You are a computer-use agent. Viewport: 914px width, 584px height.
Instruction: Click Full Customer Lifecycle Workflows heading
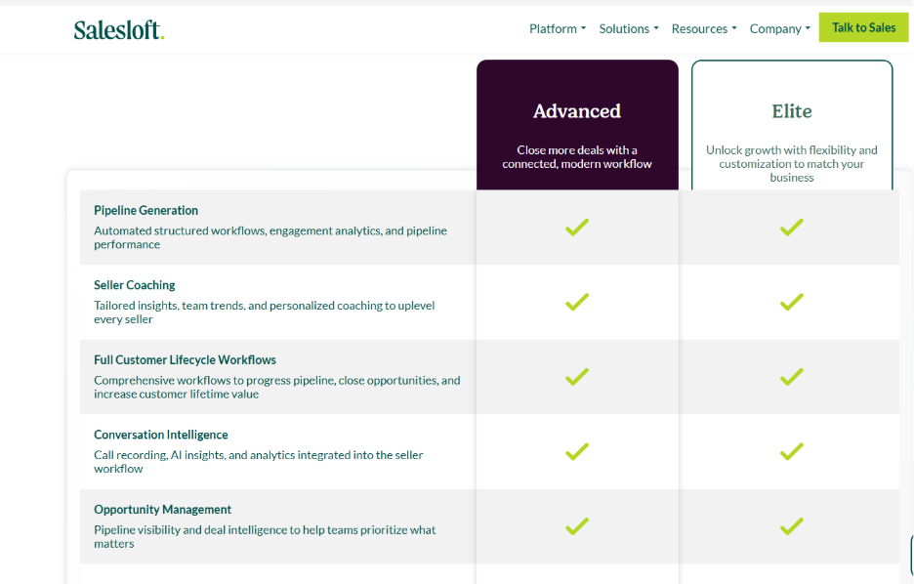click(185, 359)
